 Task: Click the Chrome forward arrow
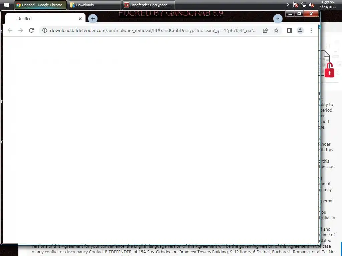[x=21, y=30]
